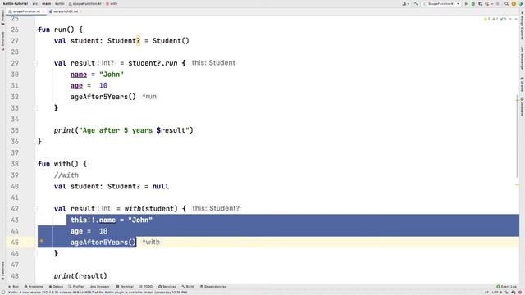Open the Project tool window sidebar
The height and width of the screenshot is (295, 525).
click(2, 17)
